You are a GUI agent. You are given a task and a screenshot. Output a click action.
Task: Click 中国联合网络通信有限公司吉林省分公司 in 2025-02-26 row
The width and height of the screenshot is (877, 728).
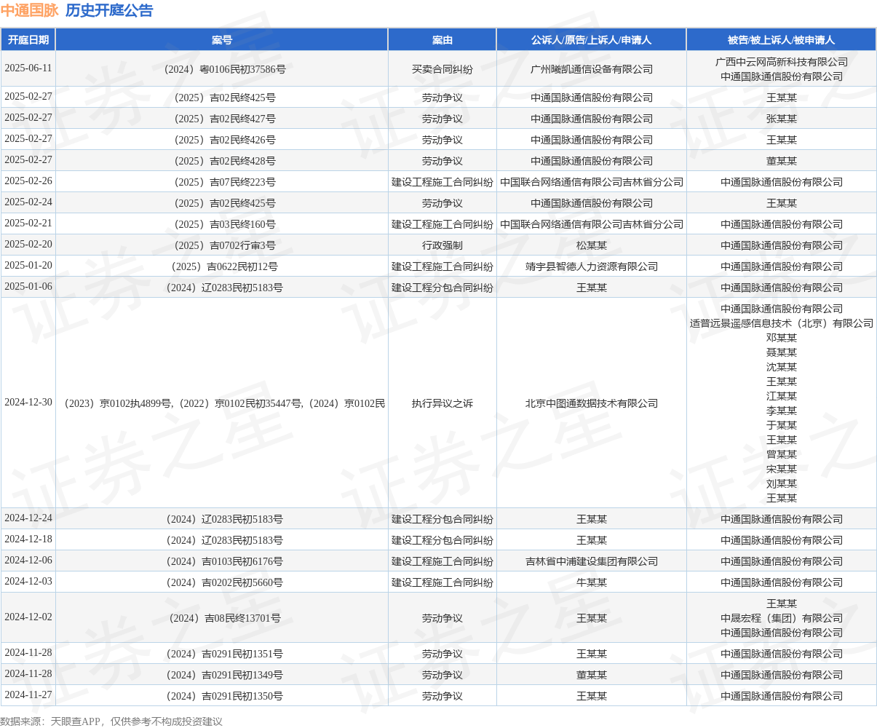(592, 182)
